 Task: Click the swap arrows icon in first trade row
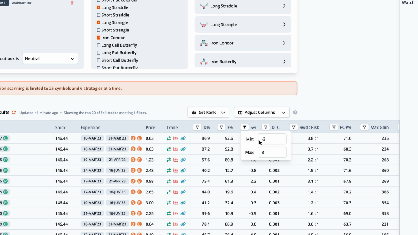coord(169,138)
